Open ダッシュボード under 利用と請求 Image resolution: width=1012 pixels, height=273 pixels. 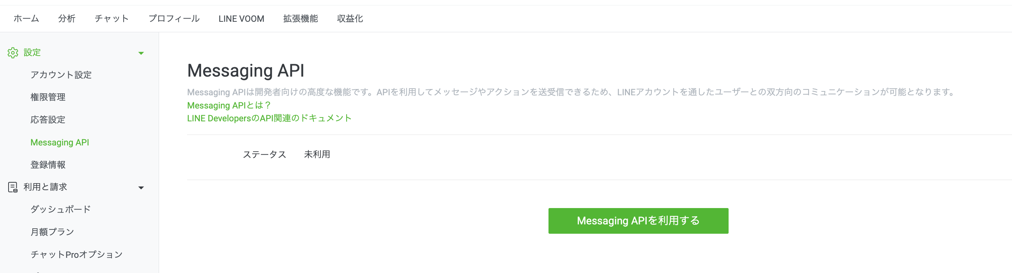[x=60, y=210]
